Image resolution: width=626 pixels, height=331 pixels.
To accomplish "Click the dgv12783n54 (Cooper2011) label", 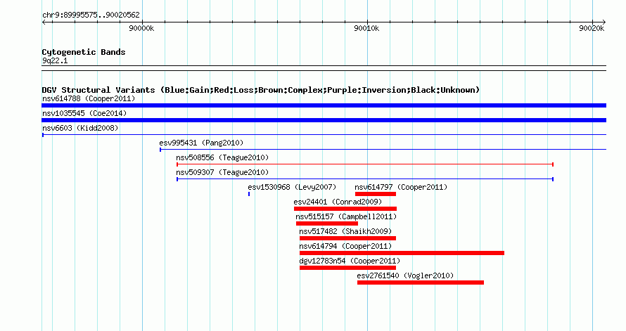I will pyautogui.click(x=350, y=261).
